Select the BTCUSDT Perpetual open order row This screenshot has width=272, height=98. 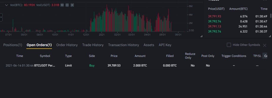134,66
